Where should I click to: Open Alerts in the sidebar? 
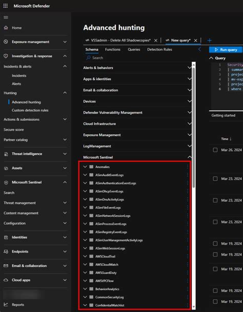pyautogui.click(x=16, y=84)
